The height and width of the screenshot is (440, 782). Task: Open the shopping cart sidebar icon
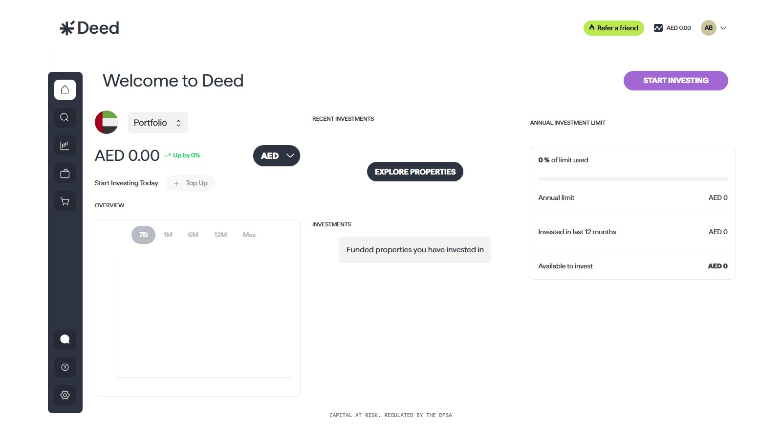point(65,201)
